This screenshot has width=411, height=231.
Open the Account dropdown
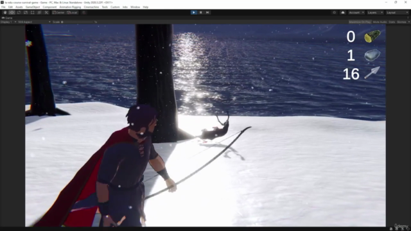pyautogui.click(x=356, y=13)
